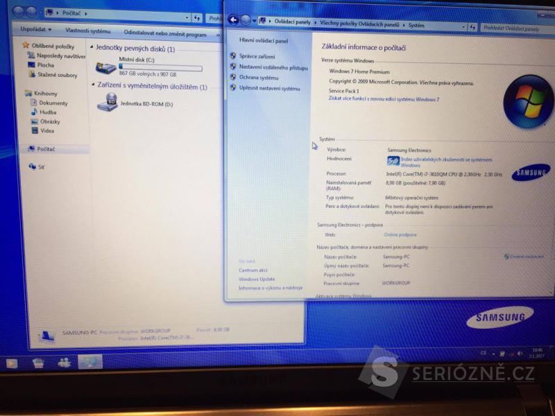
Task: Collapse the Jednotky pevných disků group
Action: point(92,46)
